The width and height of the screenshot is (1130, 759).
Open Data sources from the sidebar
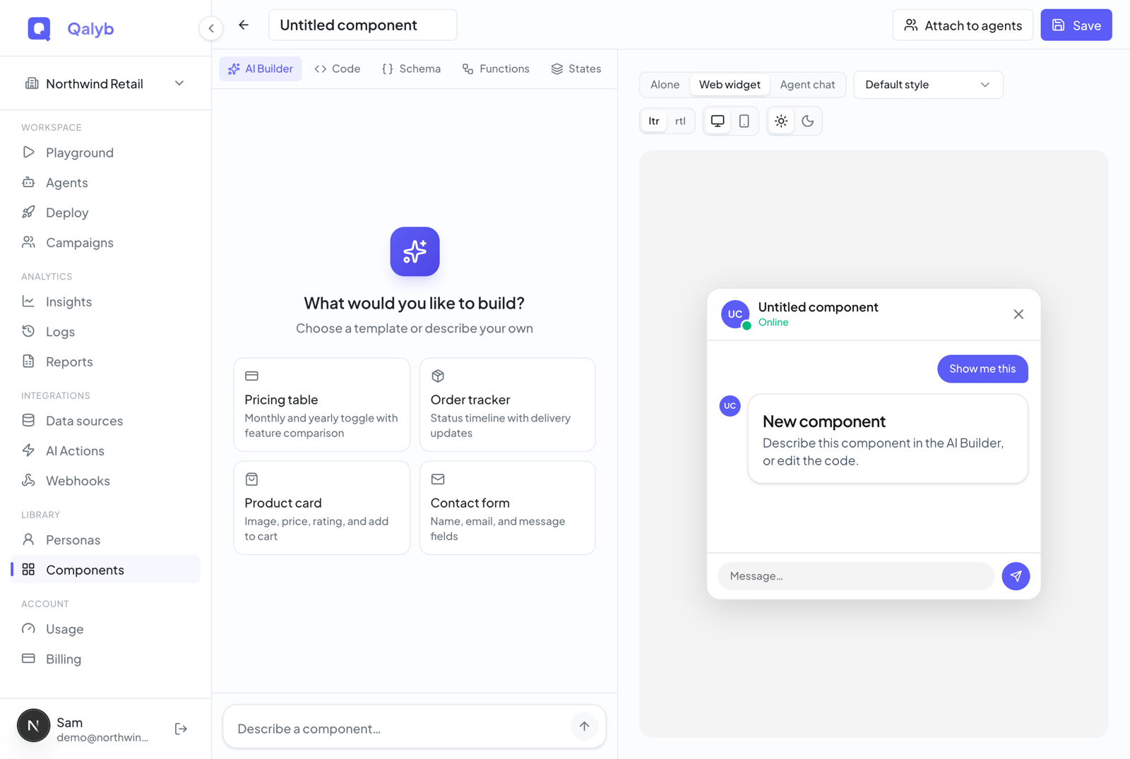pyautogui.click(x=105, y=421)
